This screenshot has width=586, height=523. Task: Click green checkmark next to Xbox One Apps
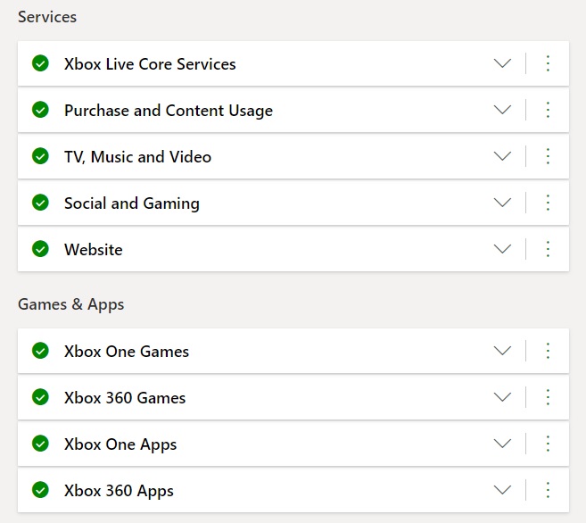tap(40, 444)
